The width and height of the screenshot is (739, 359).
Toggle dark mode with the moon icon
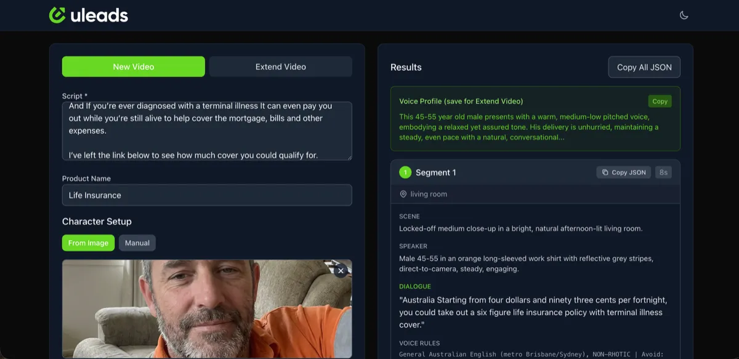684,15
